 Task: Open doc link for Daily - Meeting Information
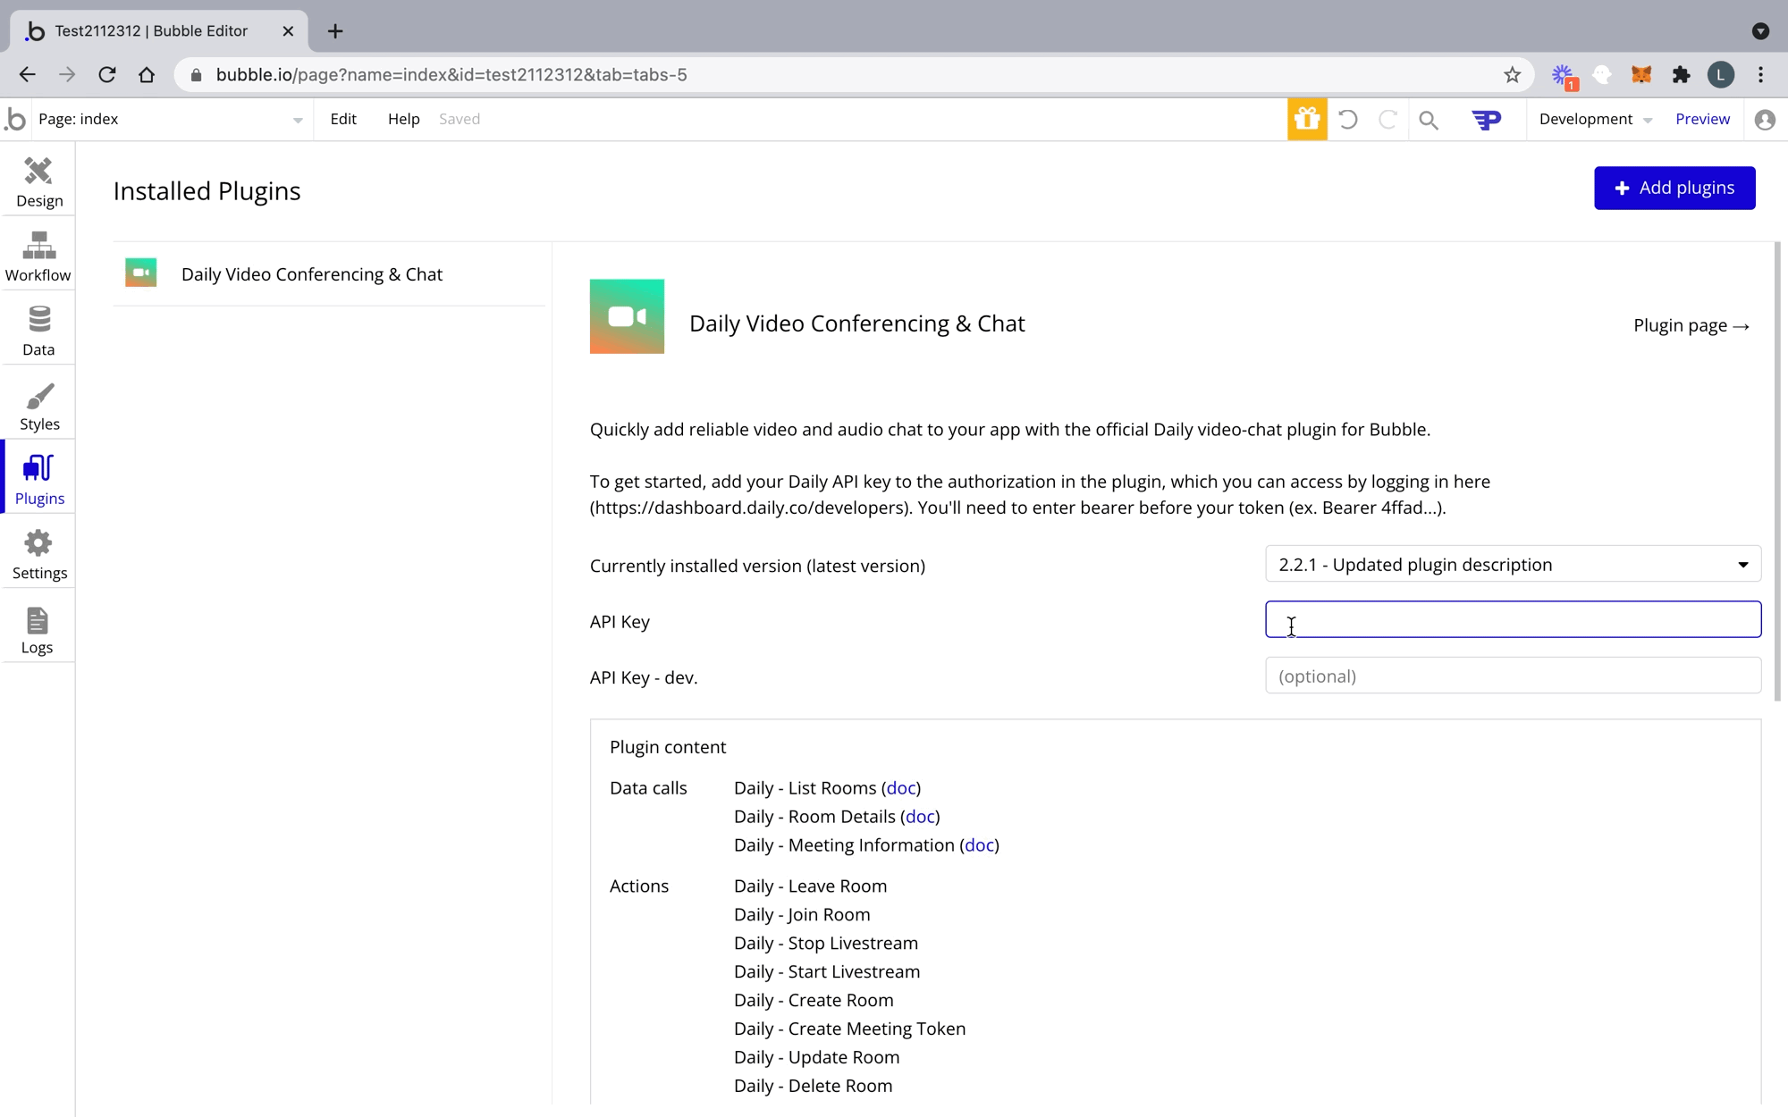979,845
